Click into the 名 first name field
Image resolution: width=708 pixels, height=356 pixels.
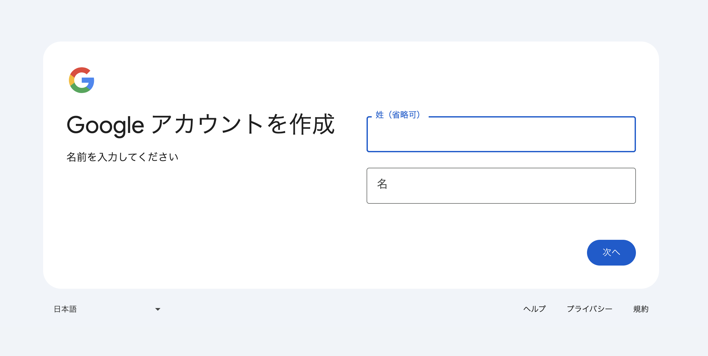pyautogui.click(x=501, y=186)
